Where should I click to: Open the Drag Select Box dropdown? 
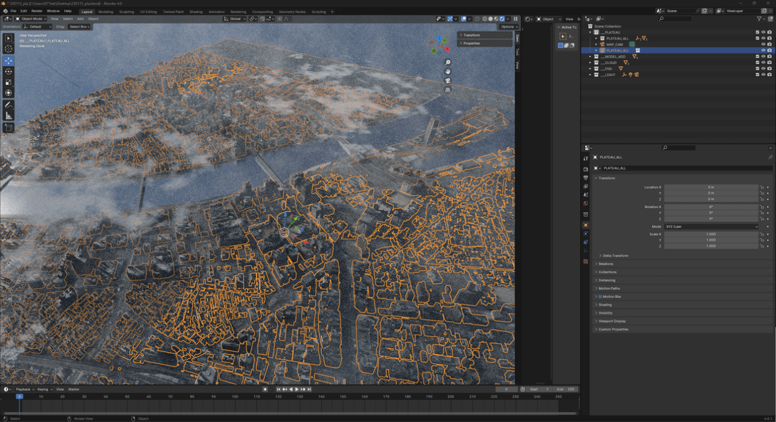pyautogui.click(x=79, y=27)
